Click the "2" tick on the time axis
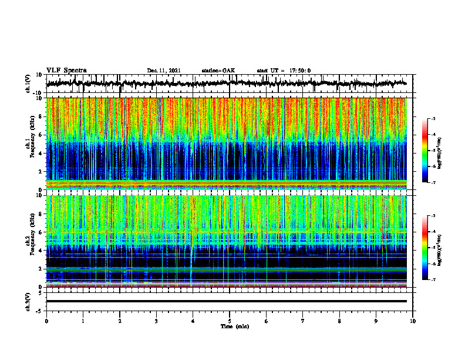Image resolution: width=465 pixels, height=360 pixels. 120,321
